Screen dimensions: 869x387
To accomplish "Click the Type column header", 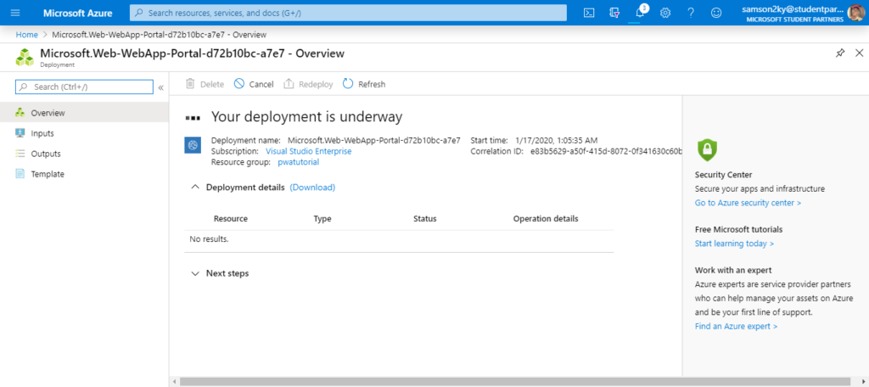I will coord(322,218).
